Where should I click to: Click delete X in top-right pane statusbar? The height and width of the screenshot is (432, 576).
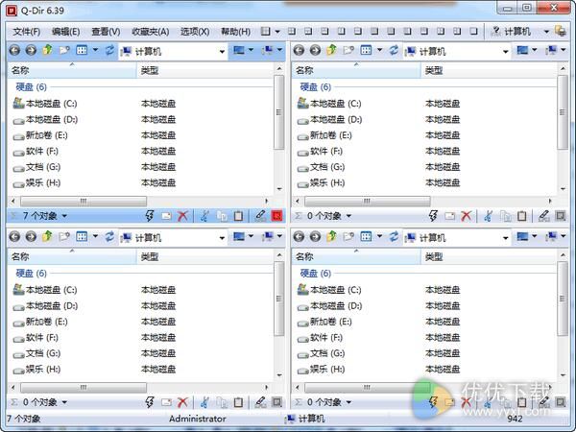click(467, 216)
